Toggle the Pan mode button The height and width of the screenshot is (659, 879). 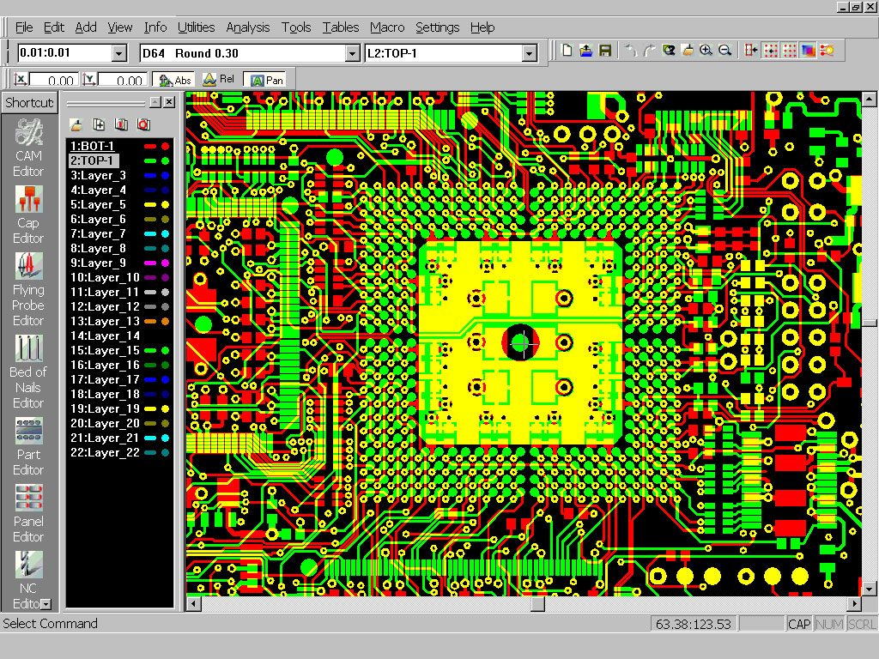coord(266,80)
